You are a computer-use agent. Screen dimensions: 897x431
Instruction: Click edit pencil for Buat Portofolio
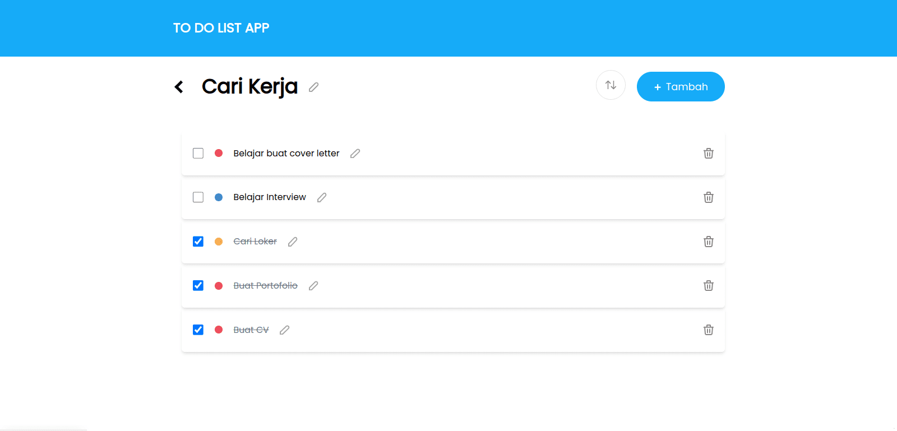[313, 286]
